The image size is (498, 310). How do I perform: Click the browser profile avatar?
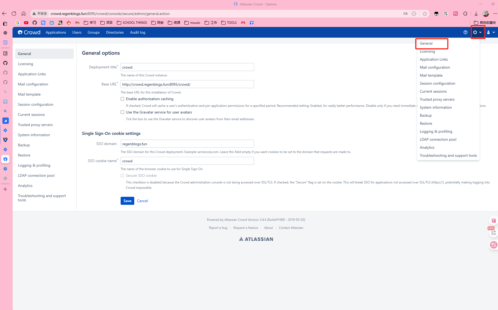(x=486, y=14)
